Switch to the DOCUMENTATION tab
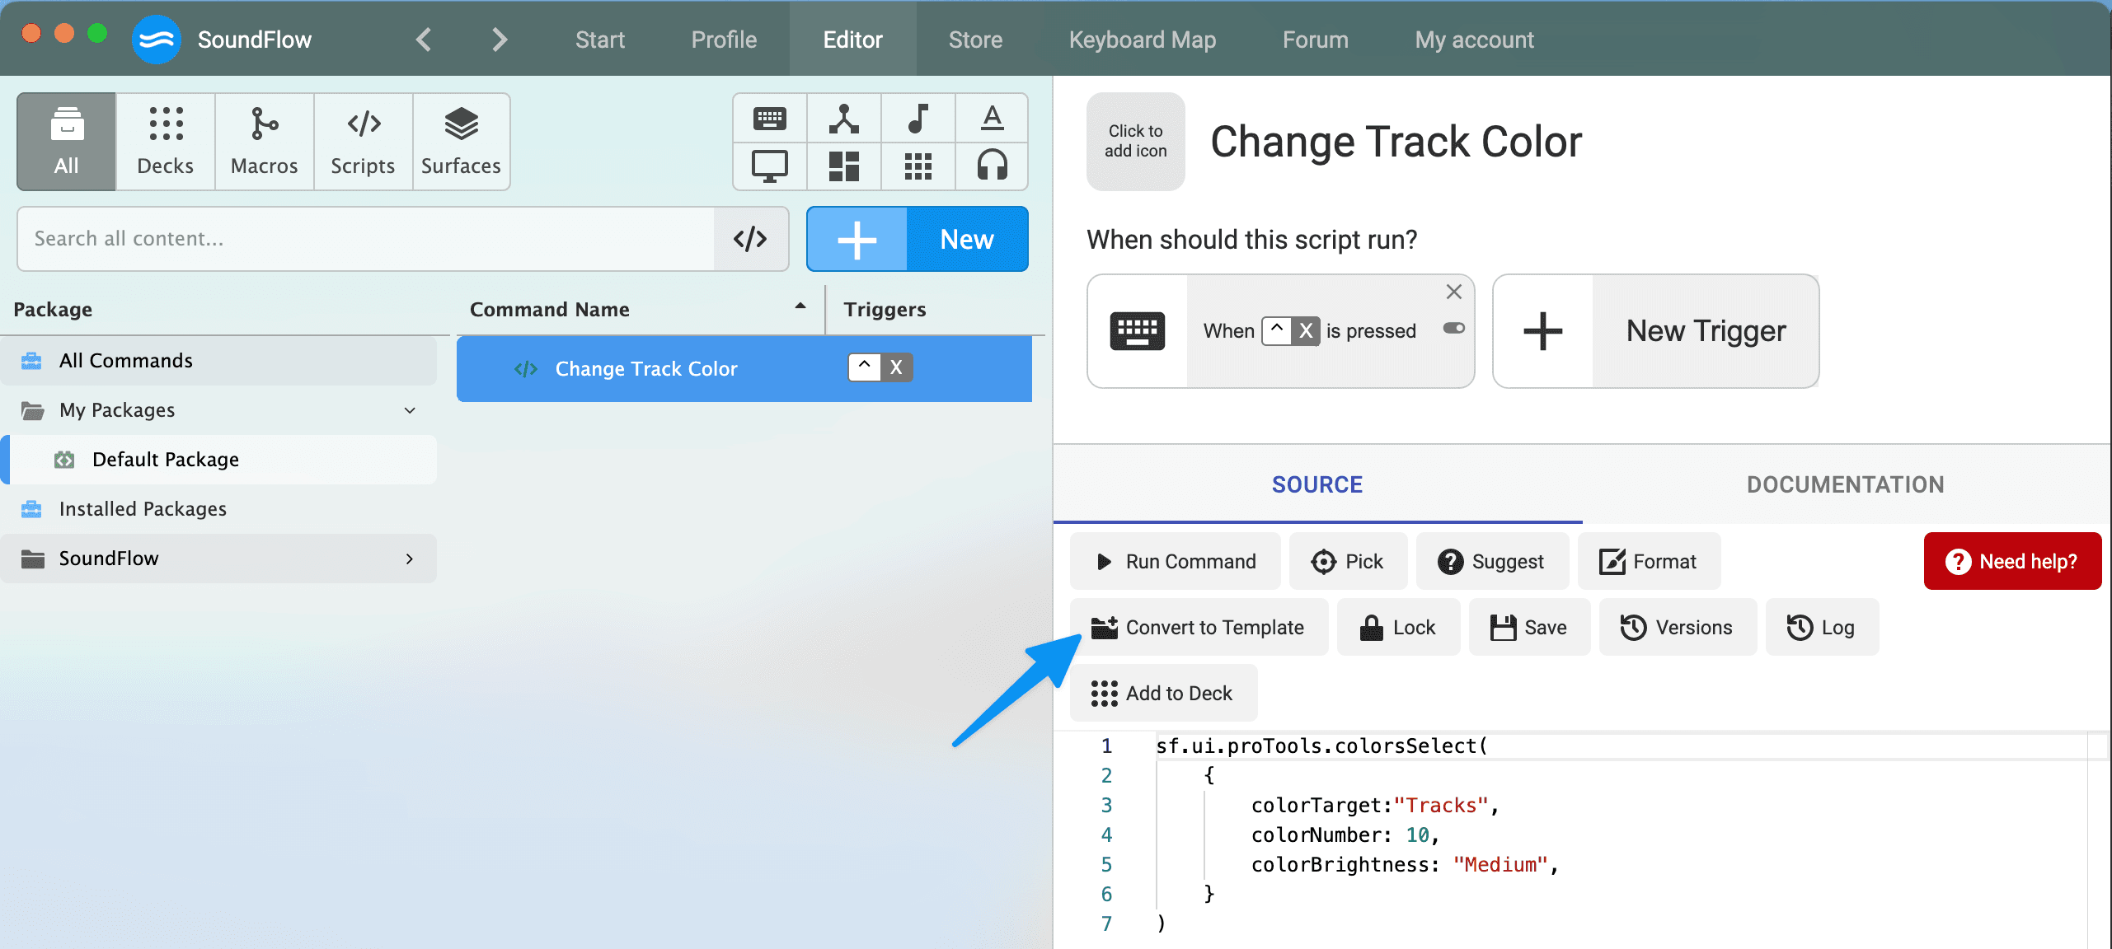This screenshot has width=2112, height=949. coord(1846,484)
